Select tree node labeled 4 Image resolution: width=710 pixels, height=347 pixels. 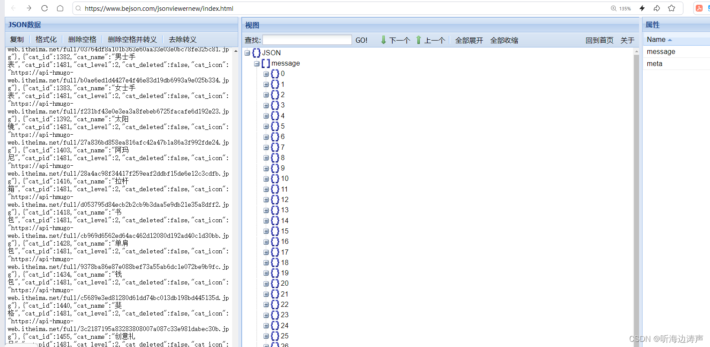click(283, 116)
